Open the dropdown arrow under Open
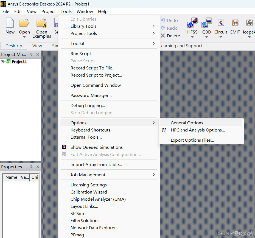The width and height of the screenshot is (255, 238). [x=24, y=37]
